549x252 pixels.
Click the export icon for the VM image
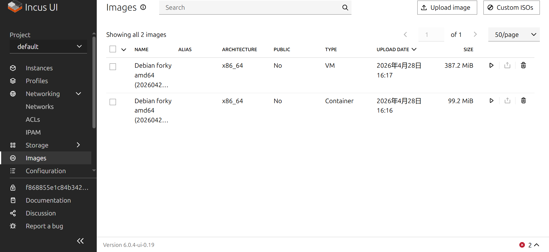tap(507, 65)
